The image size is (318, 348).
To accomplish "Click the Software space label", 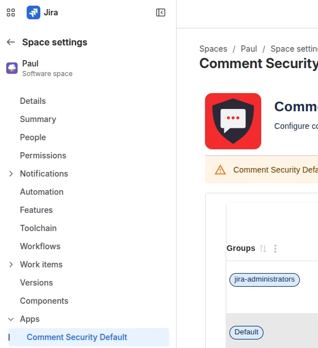I will [47, 74].
